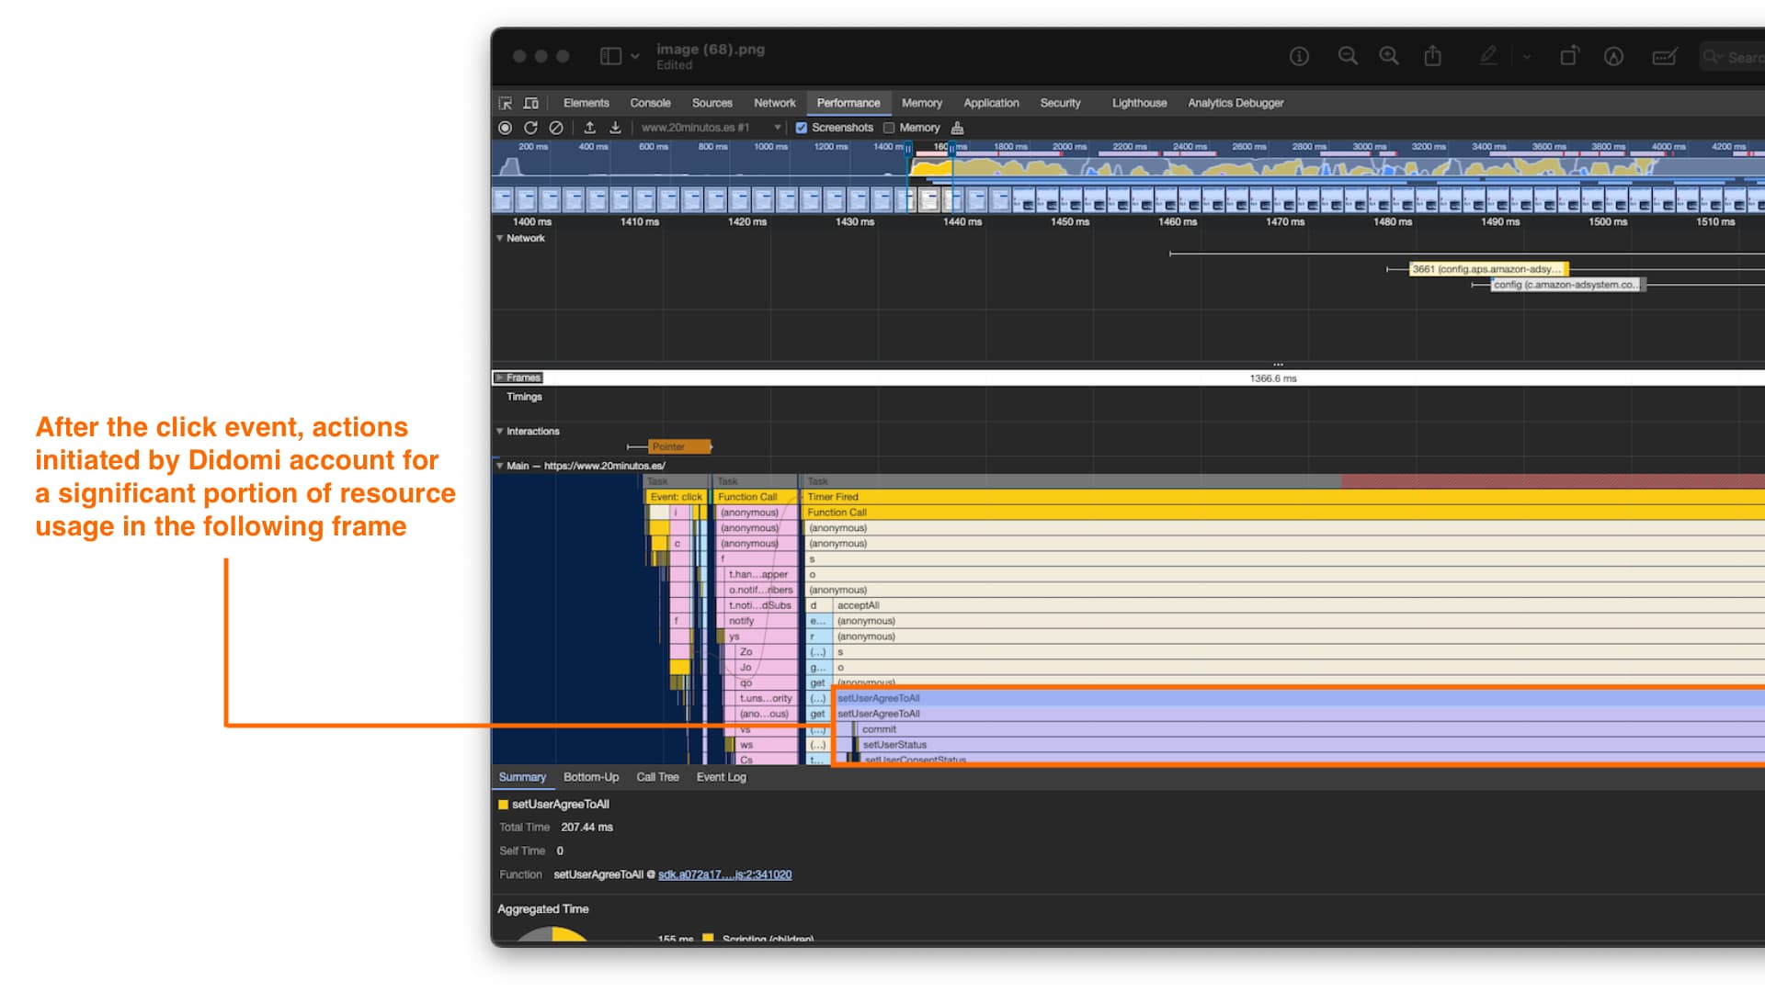Viewport: 1765px width, 992px height.
Task: Open the sdk.a072a17 source link
Action: click(723, 874)
